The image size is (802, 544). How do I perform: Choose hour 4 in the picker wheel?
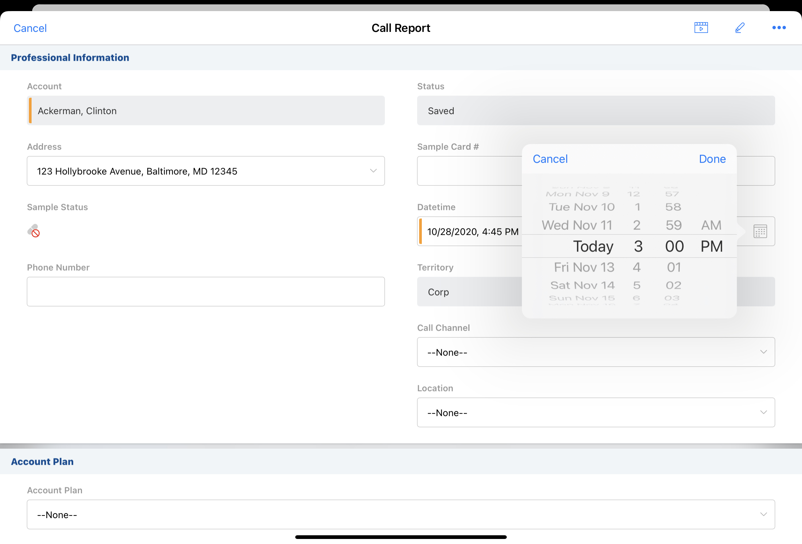636,267
